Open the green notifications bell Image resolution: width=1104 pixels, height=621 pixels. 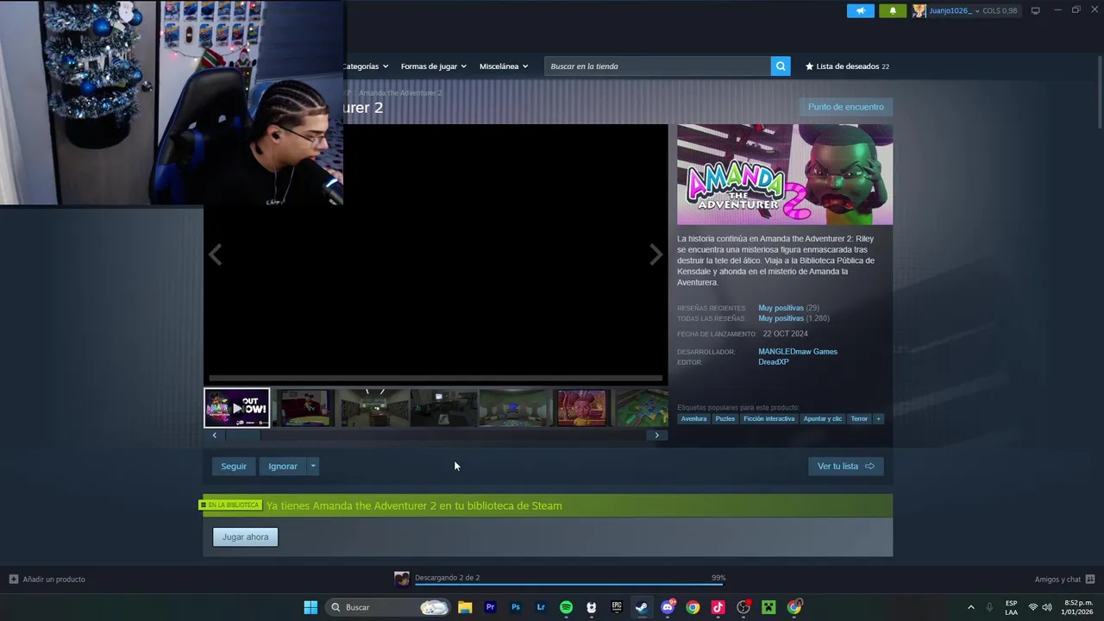coord(893,10)
